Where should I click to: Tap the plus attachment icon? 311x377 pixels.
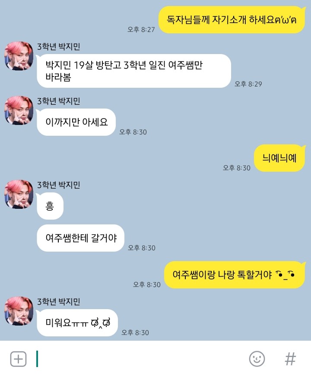point(18,359)
